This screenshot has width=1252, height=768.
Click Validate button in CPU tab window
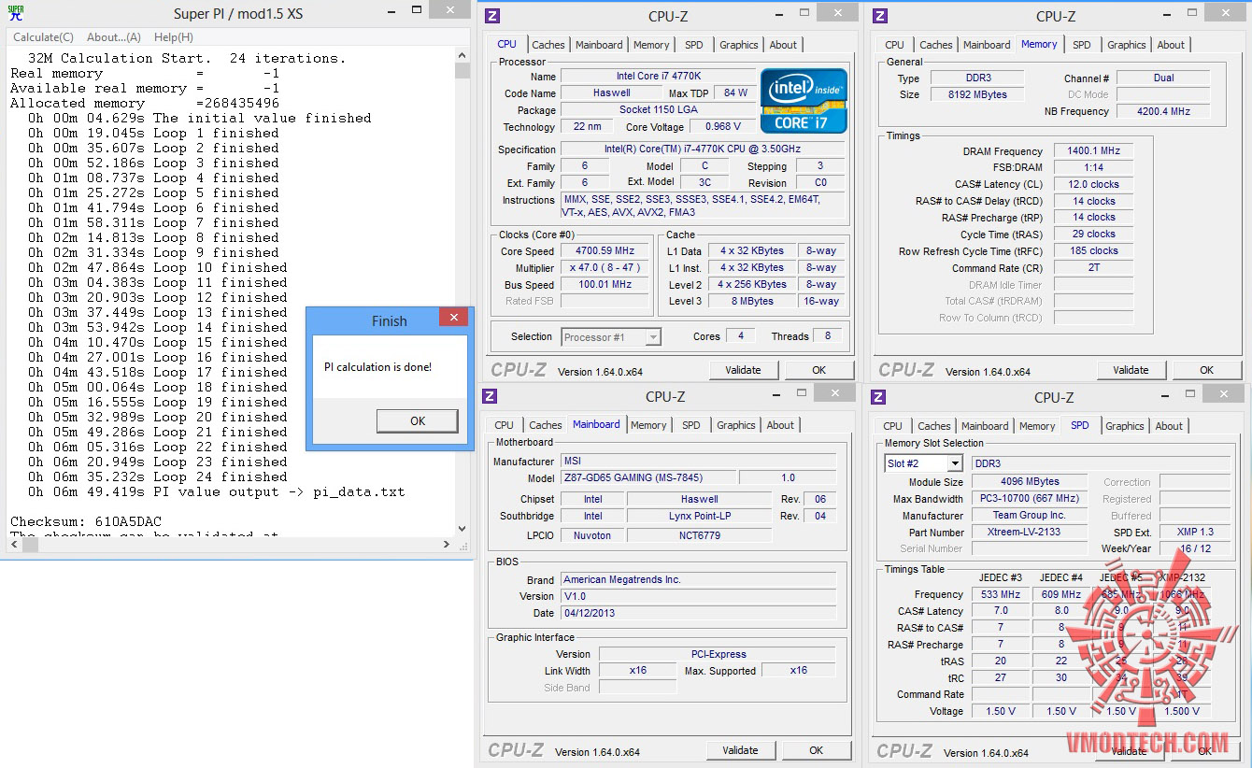click(743, 370)
